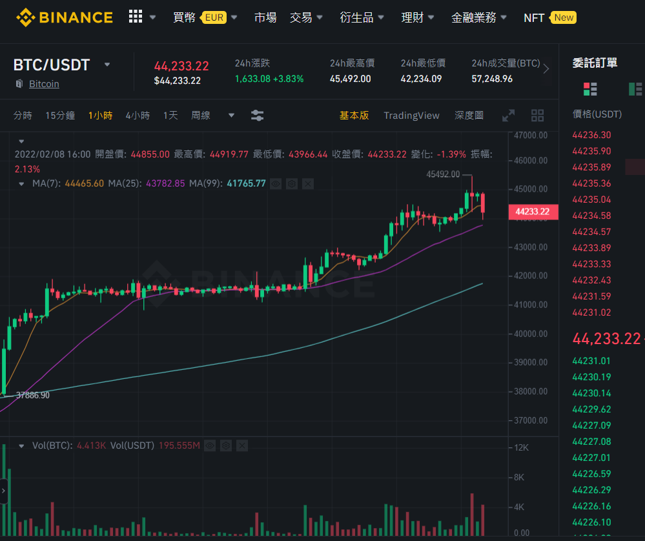This screenshot has height=541, width=645.
Task: Switch chart to 分時 interval
Action: (23, 116)
